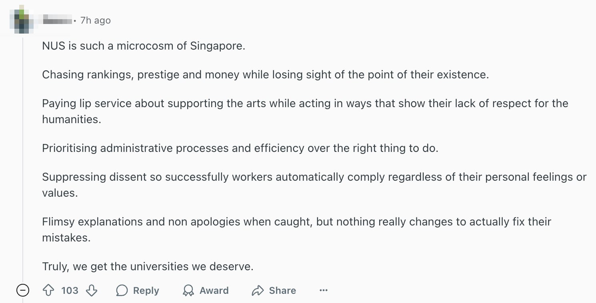596x303 pixels.
Task: Click the "Flimsy explanations and non apologies" paragraph
Action: [296, 222]
